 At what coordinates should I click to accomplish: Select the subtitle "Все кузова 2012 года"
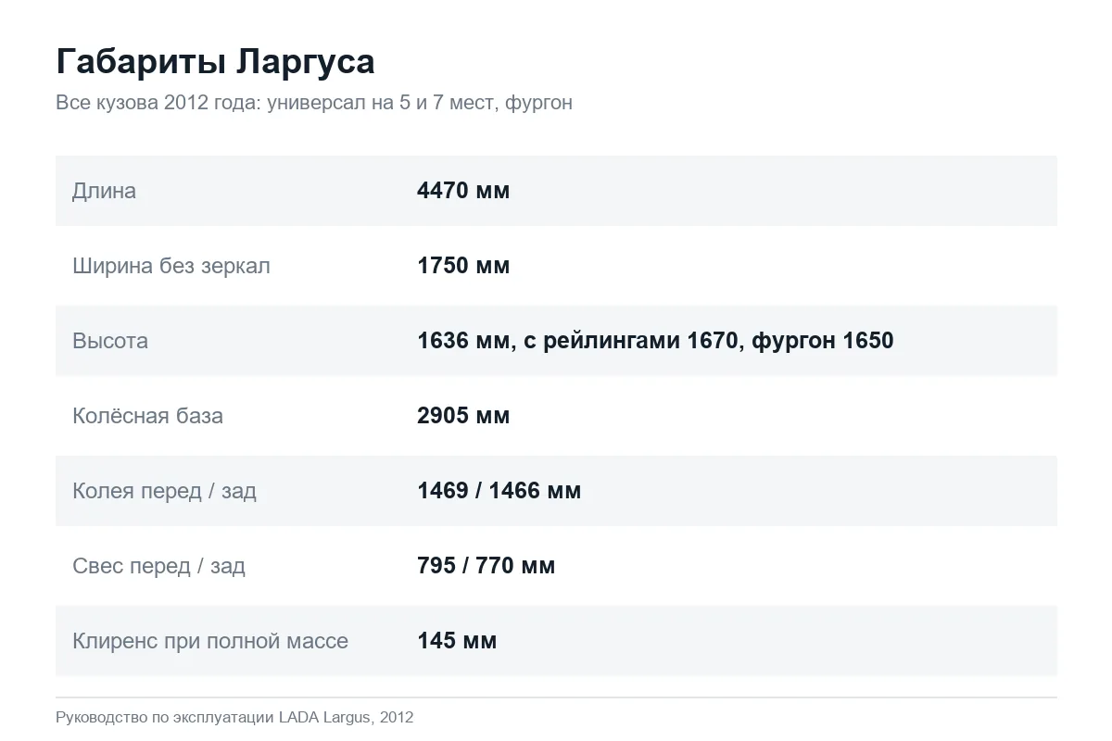158,103
